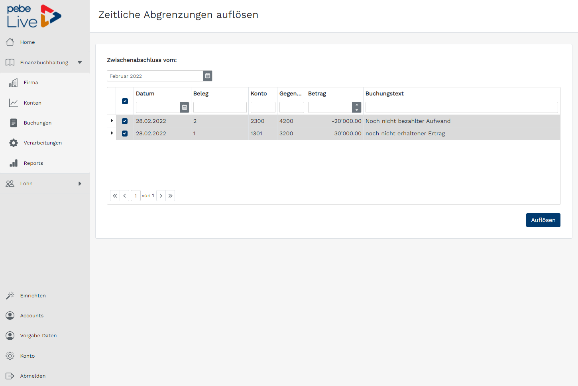
Task: Uncheck the row for Beleg 2
Action: 125,121
